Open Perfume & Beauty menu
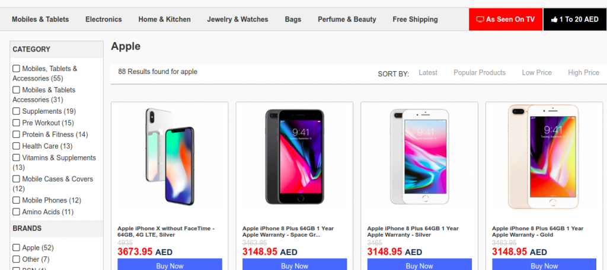The image size is (607, 270). click(347, 20)
